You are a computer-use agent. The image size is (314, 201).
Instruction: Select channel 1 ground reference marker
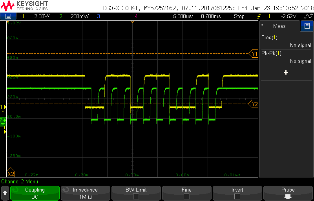(x=4, y=108)
